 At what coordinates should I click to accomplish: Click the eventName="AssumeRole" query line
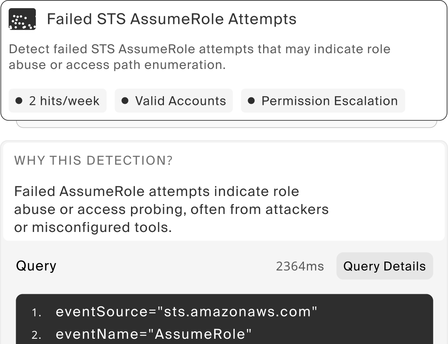pos(154,334)
